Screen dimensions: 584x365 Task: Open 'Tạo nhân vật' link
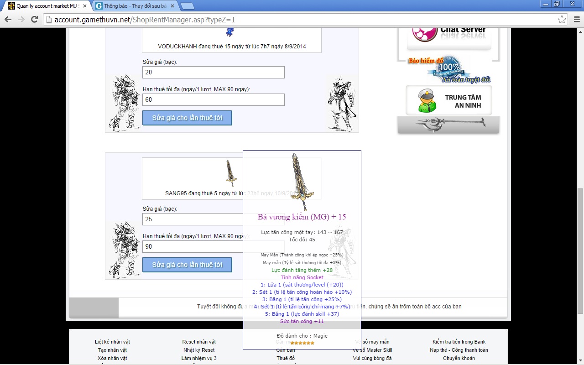(112, 350)
